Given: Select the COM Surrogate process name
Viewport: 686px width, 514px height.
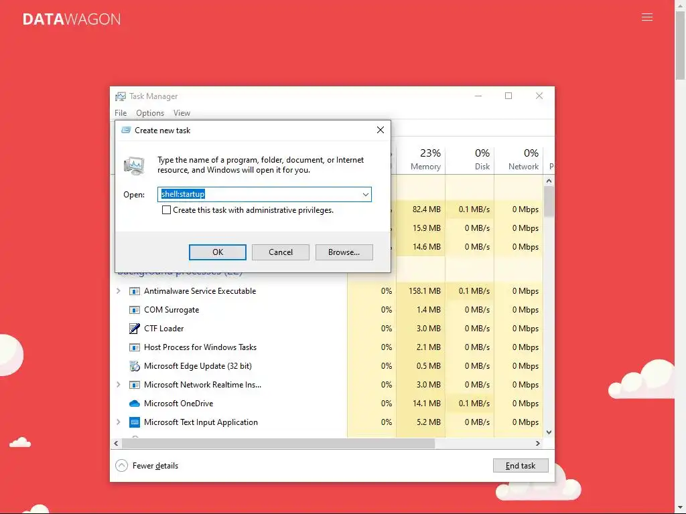Looking at the screenshot, I should (x=171, y=310).
